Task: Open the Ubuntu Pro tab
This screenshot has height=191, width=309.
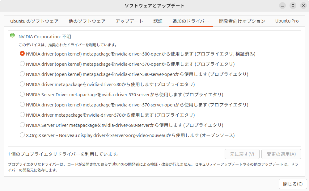Action: [286, 21]
